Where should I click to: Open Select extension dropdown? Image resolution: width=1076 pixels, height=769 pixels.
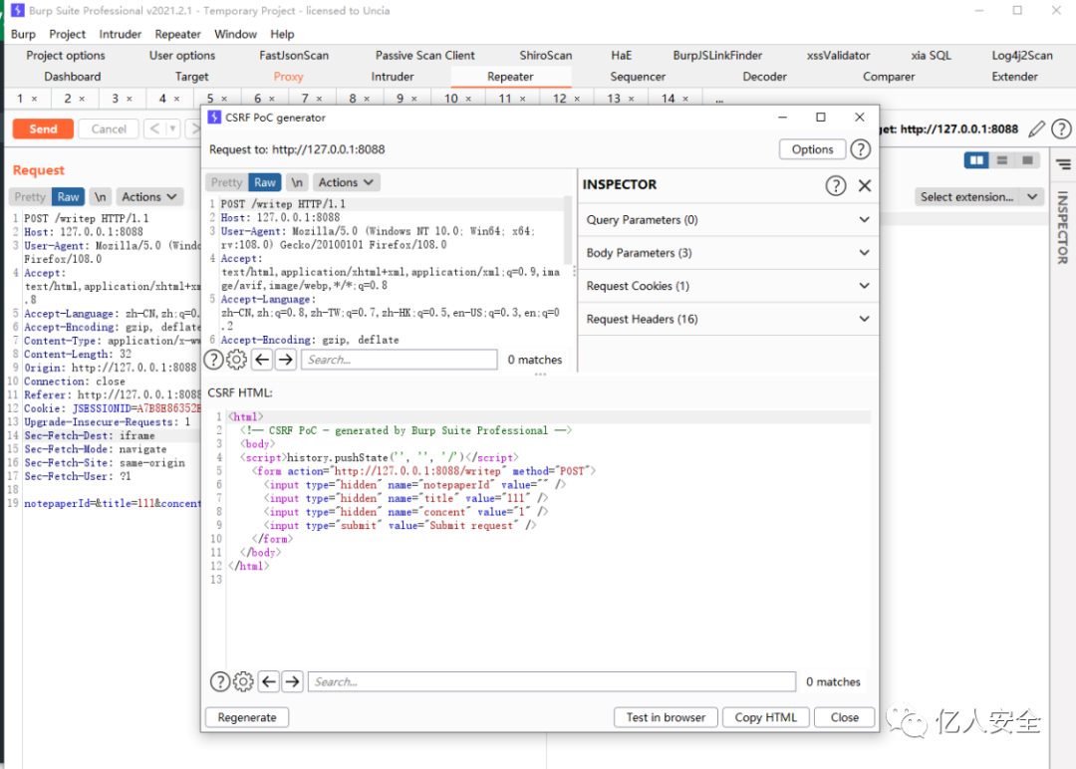979,197
